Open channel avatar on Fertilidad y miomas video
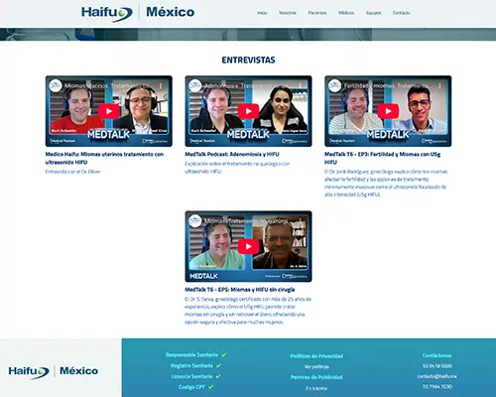Image resolution: width=496 pixels, height=397 pixels. (x=334, y=85)
